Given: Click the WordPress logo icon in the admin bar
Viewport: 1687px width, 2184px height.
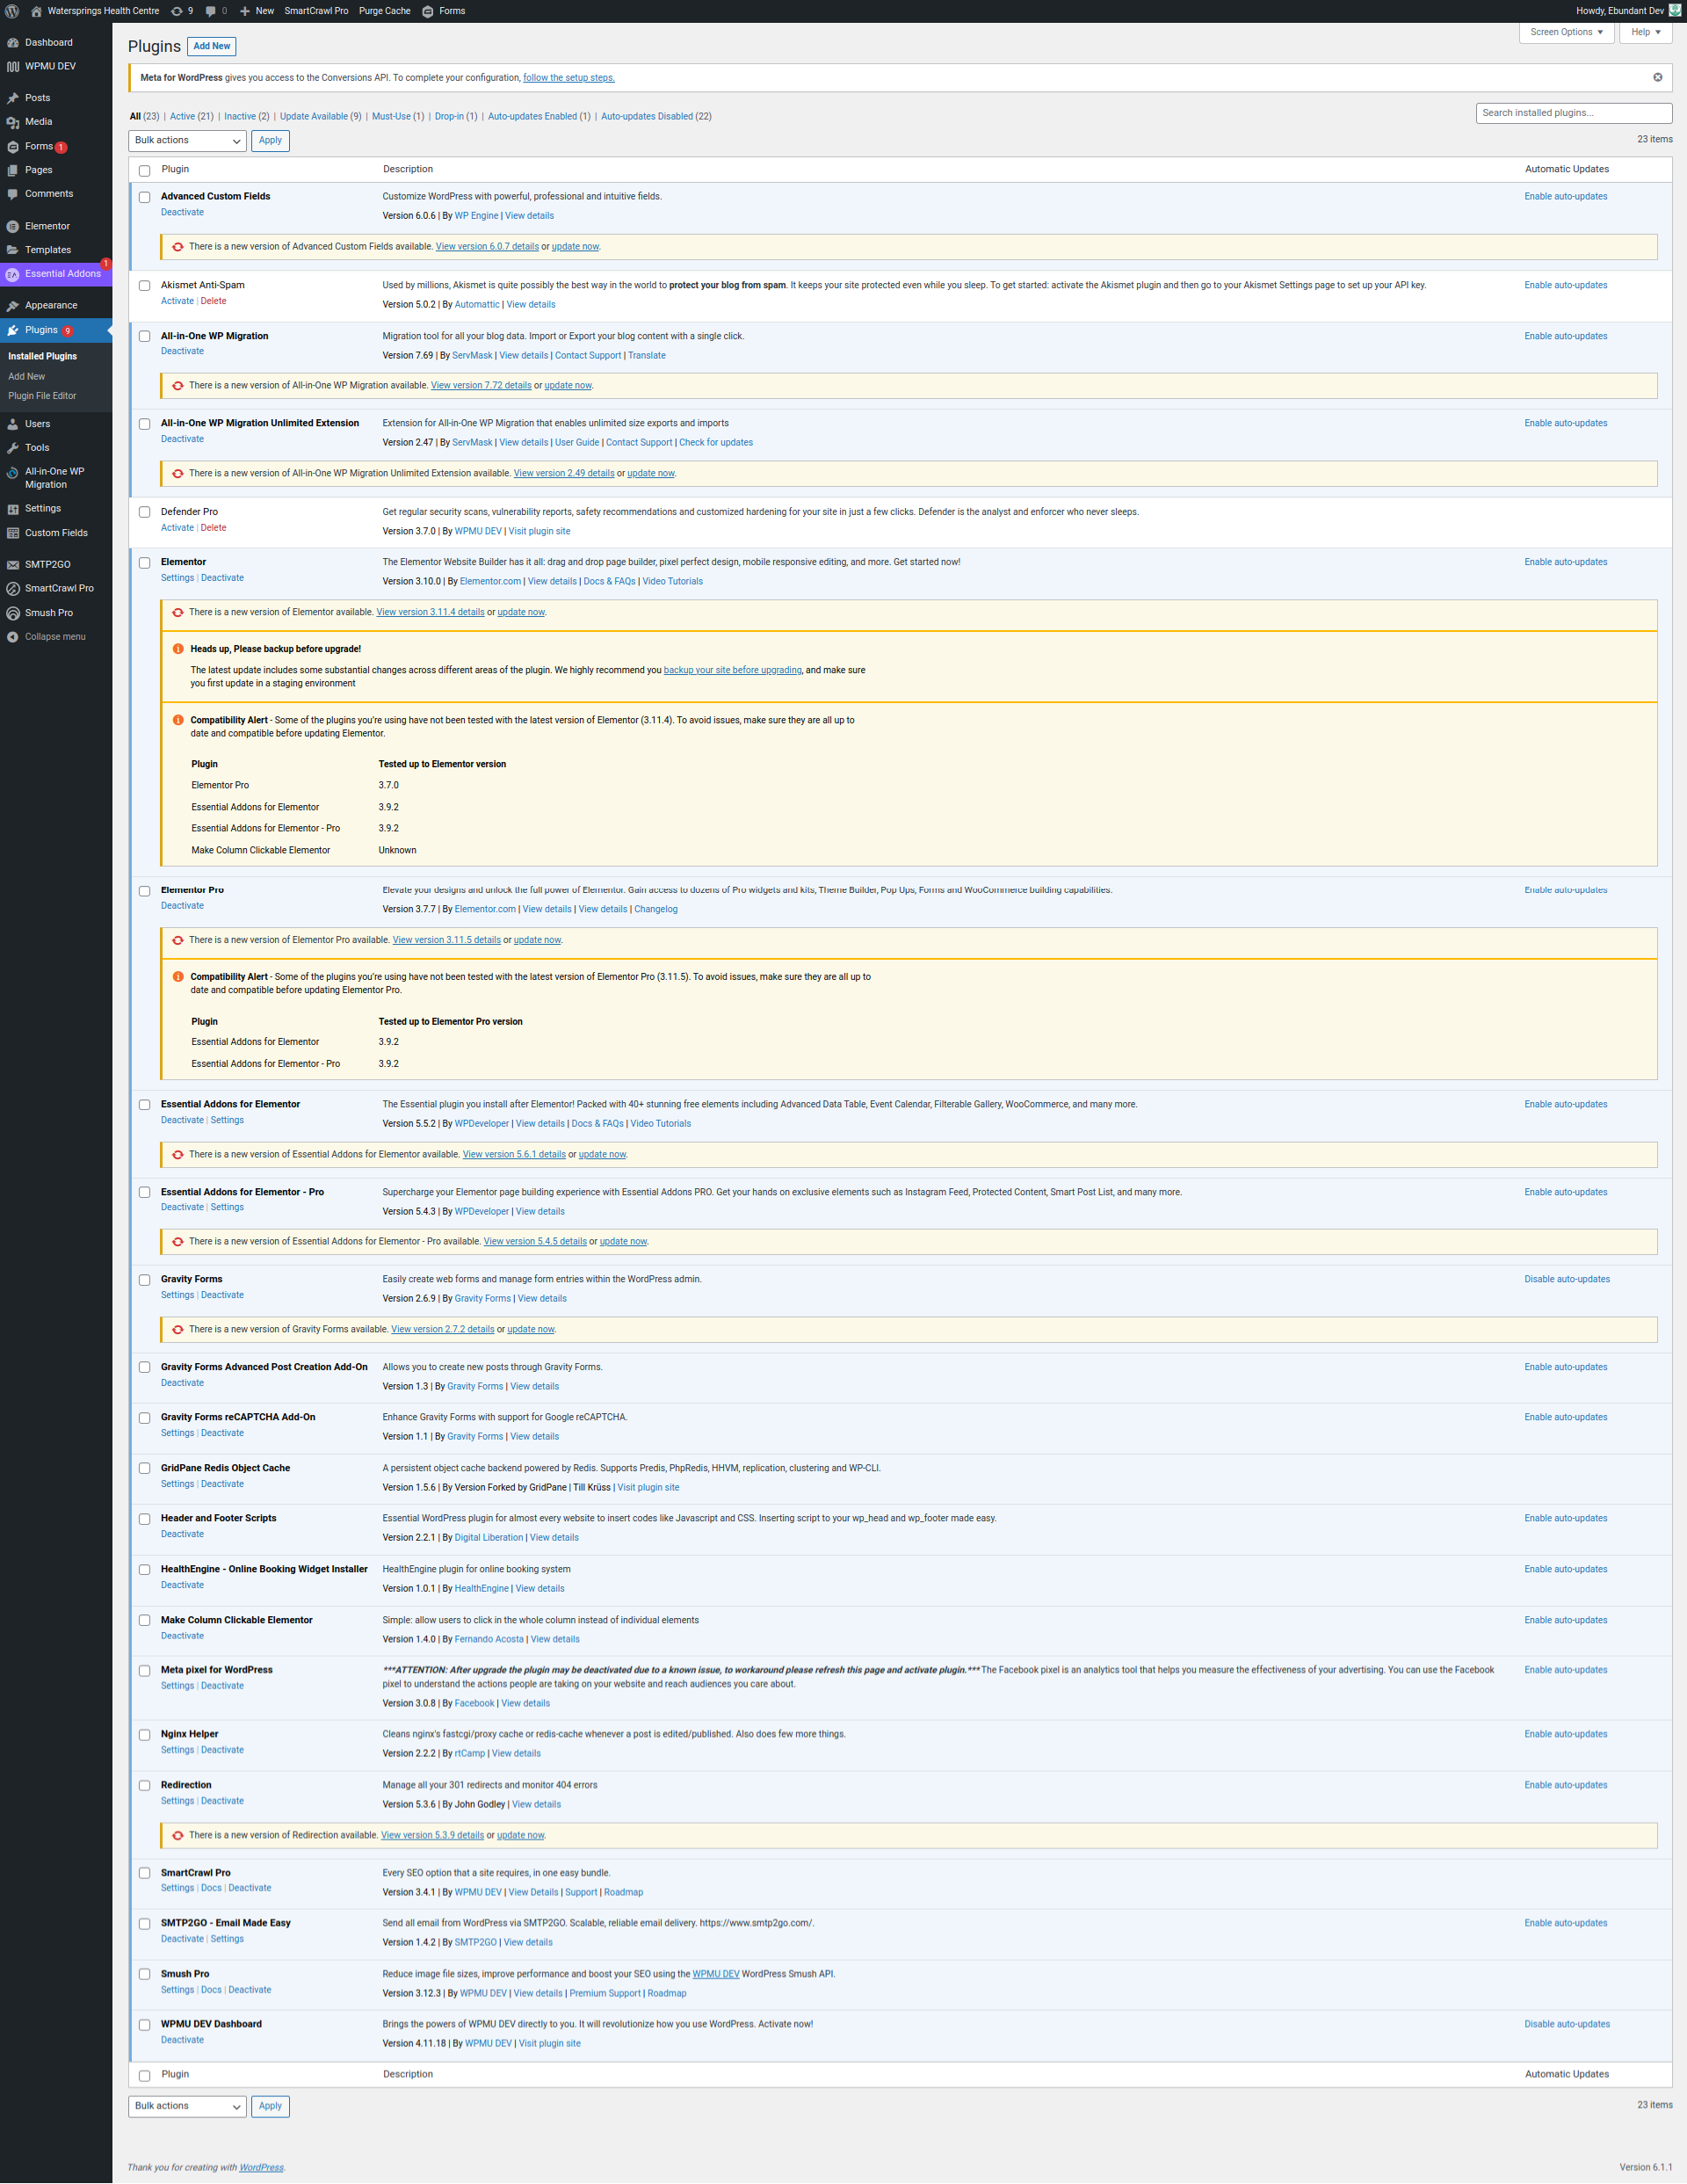Looking at the screenshot, I should (12, 11).
